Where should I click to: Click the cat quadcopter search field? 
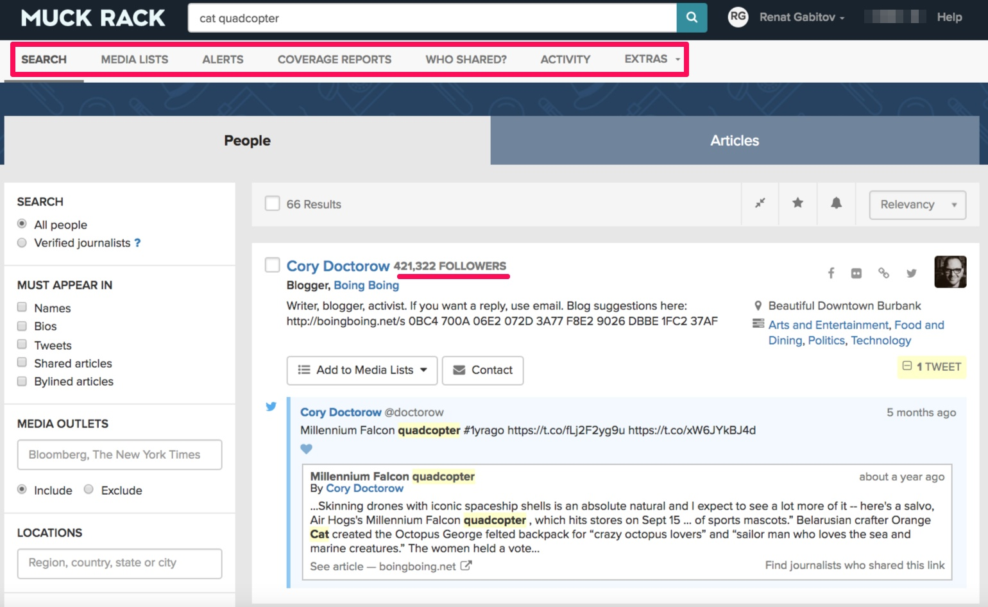(x=432, y=18)
